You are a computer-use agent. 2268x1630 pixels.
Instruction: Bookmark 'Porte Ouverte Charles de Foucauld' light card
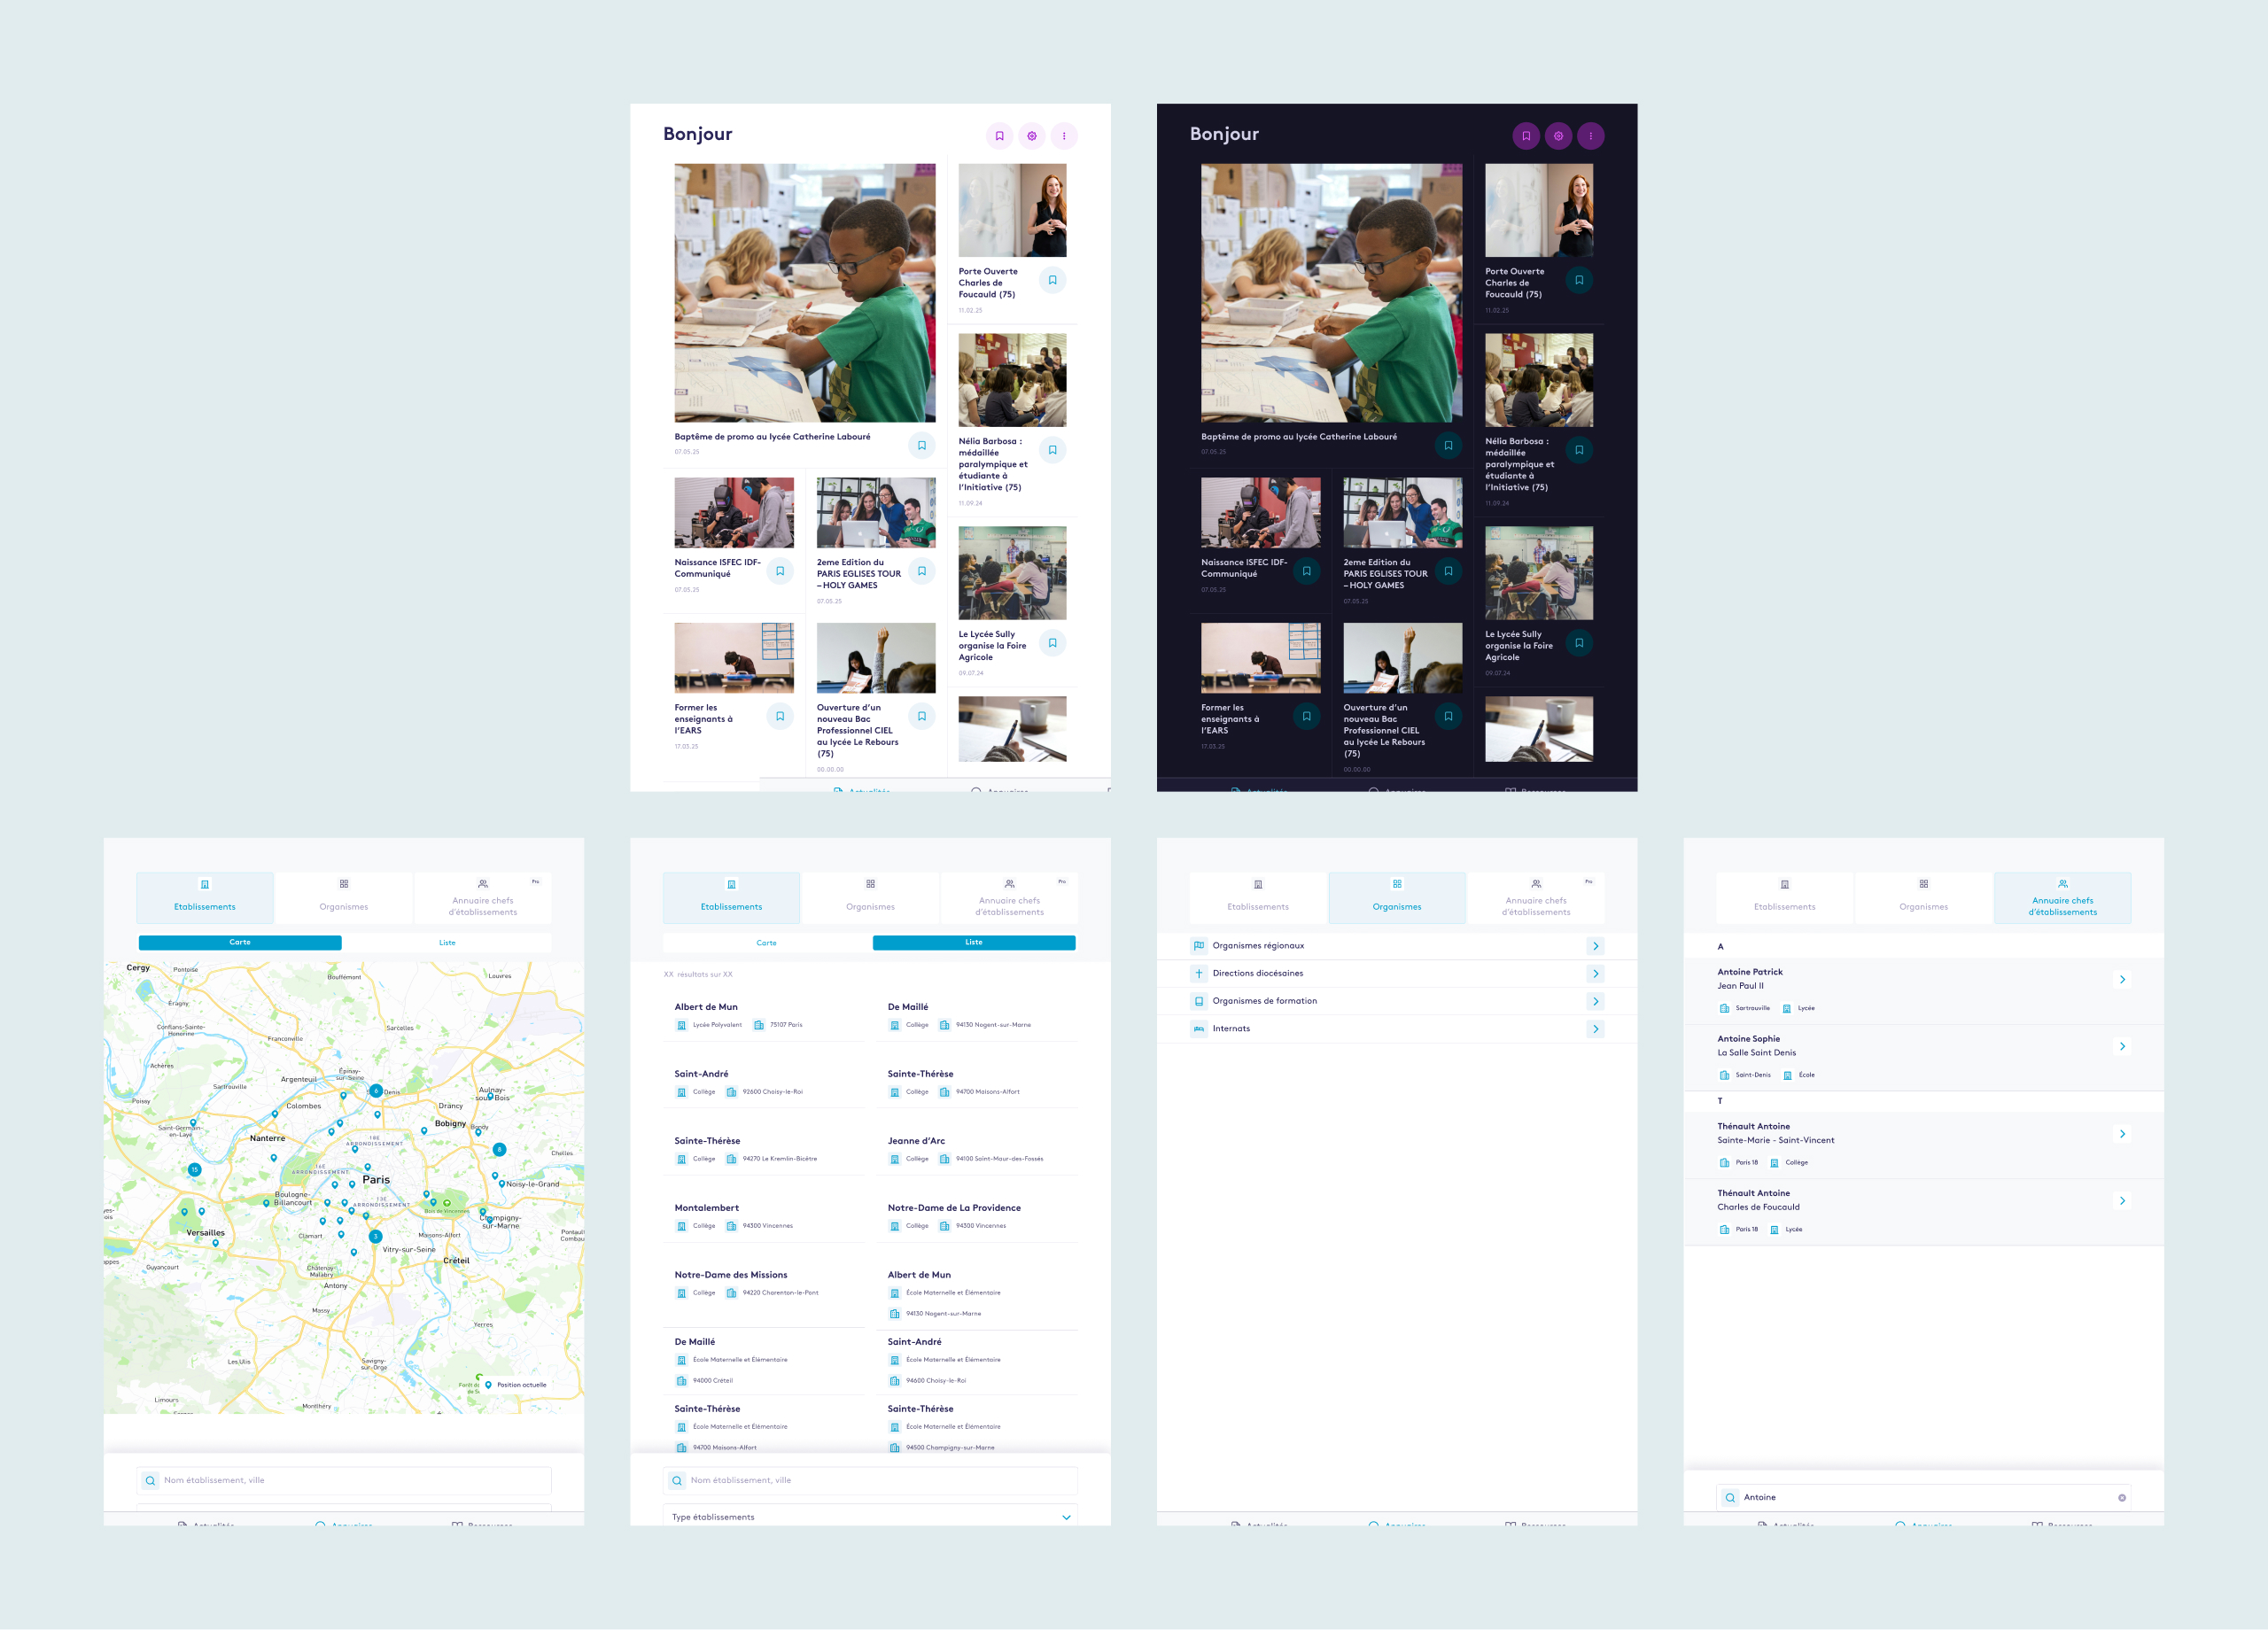[1052, 280]
